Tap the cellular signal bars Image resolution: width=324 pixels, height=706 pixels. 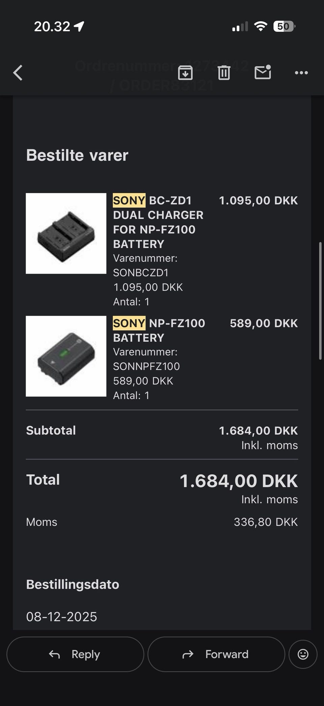coord(240,26)
